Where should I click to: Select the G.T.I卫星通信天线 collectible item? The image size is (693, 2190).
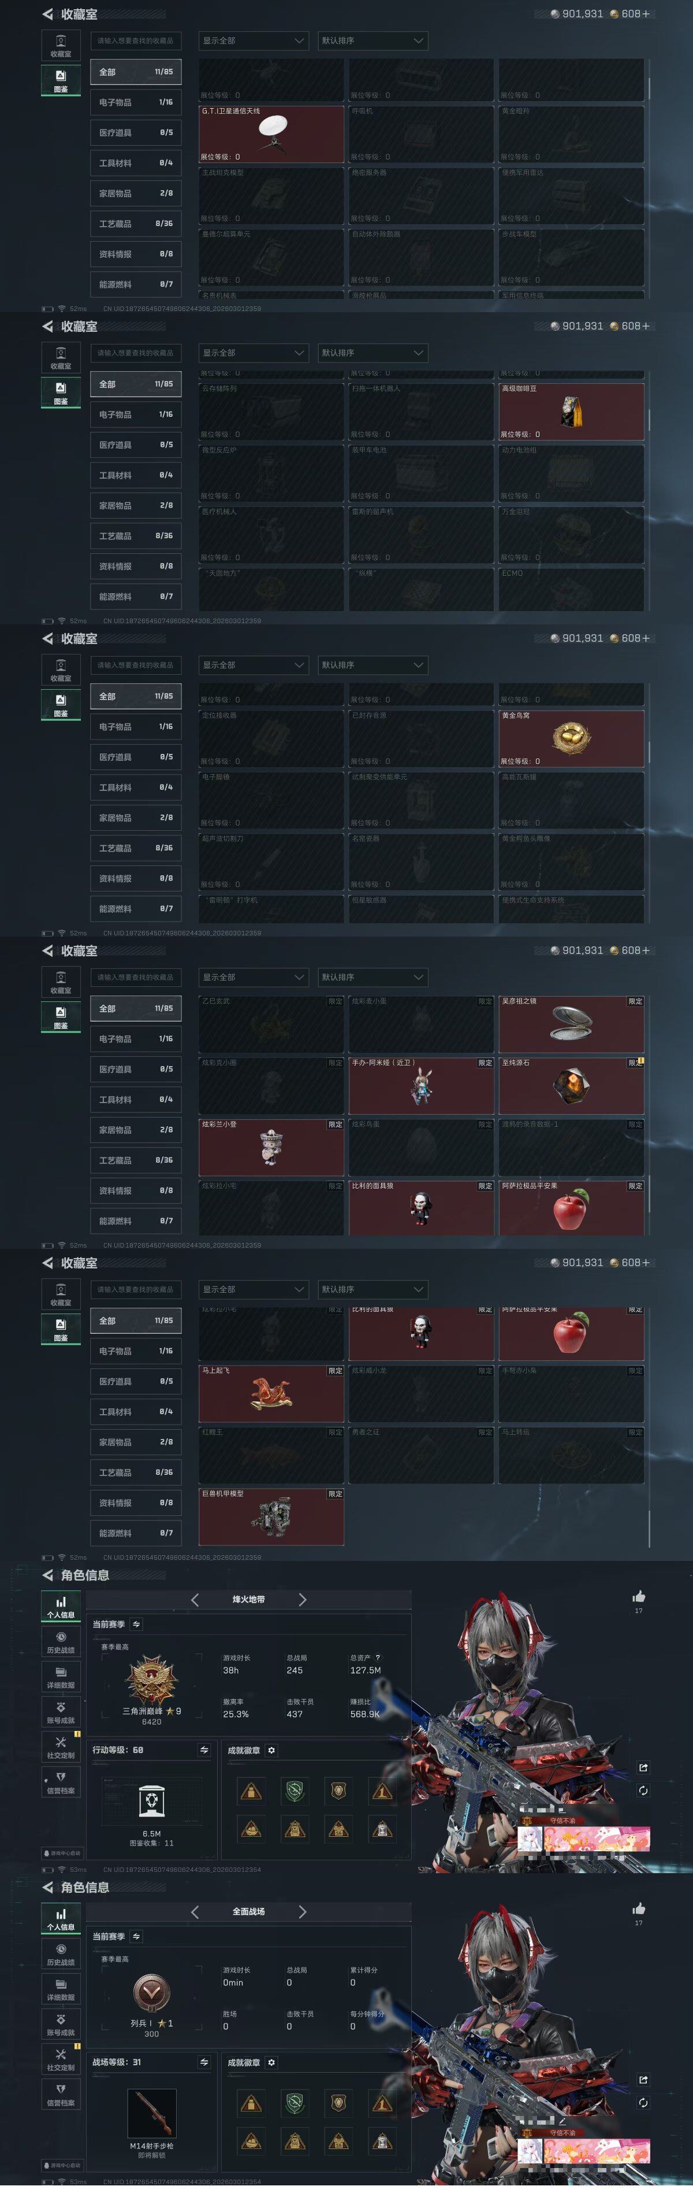(x=272, y=134)
